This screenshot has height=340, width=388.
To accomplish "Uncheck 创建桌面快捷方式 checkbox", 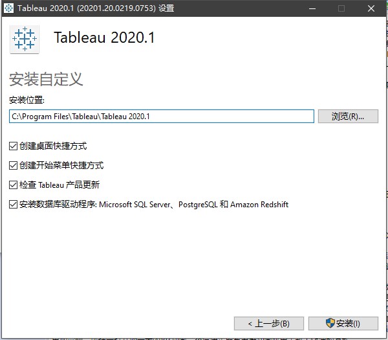I will (x=13, y=146).
